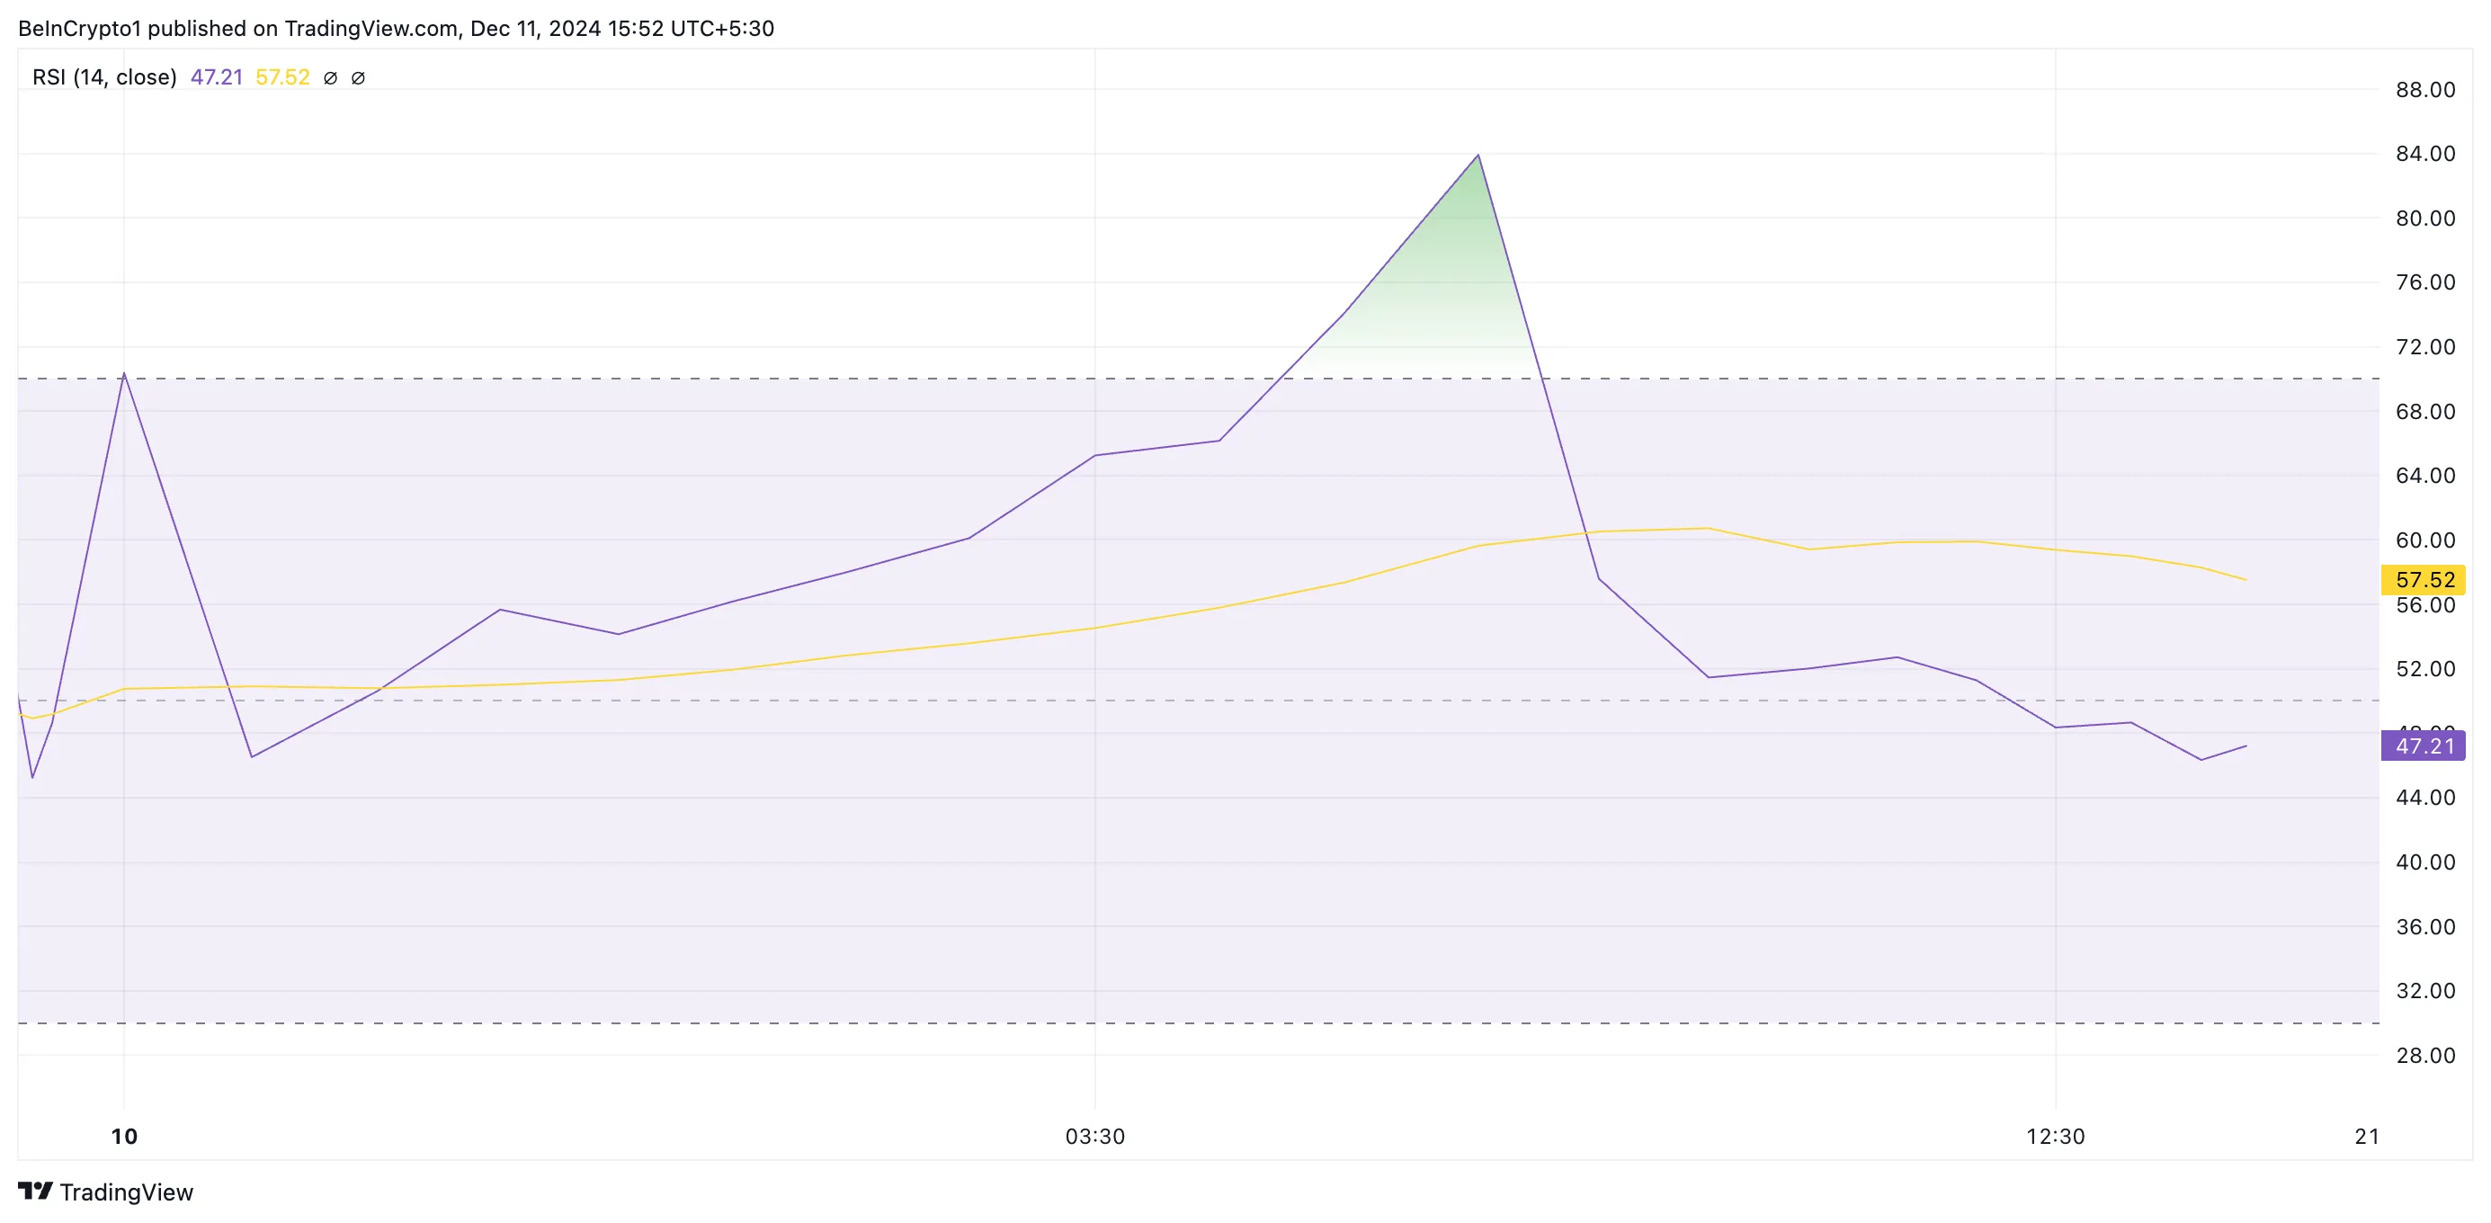Click the 21 label on time axis
This screenshot has width=2491, height=1223.
point(2366,1136)
